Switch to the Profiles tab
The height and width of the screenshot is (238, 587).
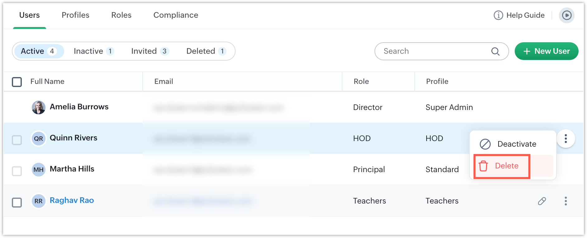tap(75, 15)
